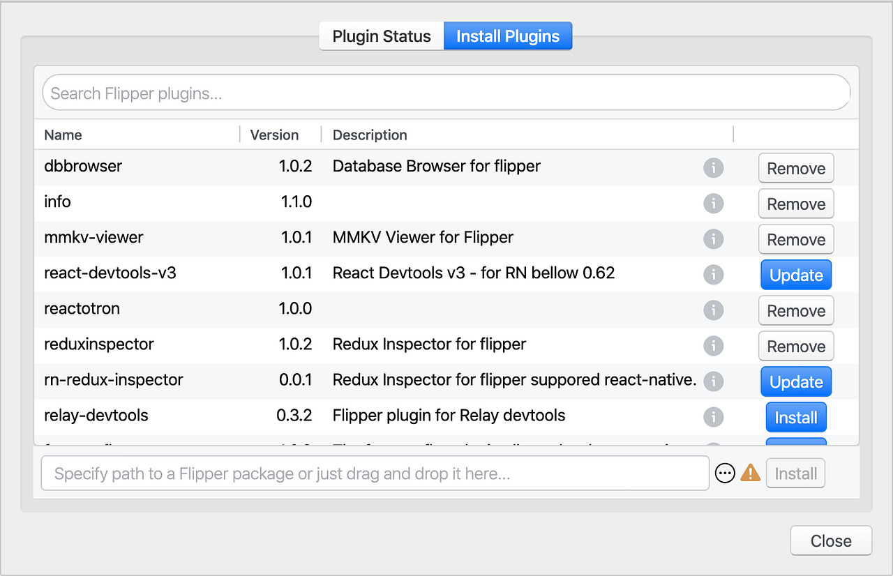The height and width of the screenshot is (576, 893).
Task: Click the Flipper package path field
Action: tap(375, 473)
